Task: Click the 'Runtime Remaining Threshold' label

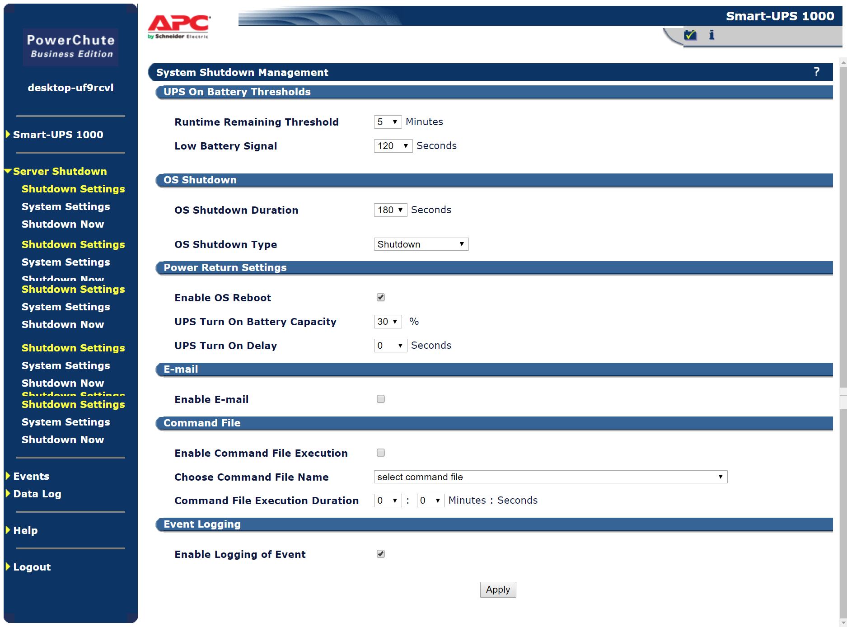Action: (x=257, y=122)
